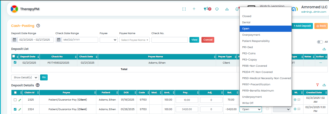Open the Show Detail(s) dropdown

tap(25, 77)
